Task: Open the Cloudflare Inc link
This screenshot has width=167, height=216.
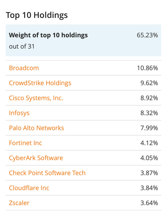Action: coord(29,188)
